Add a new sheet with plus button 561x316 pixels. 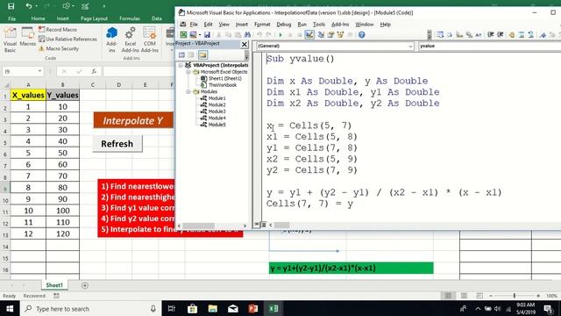tap(85, 285)
